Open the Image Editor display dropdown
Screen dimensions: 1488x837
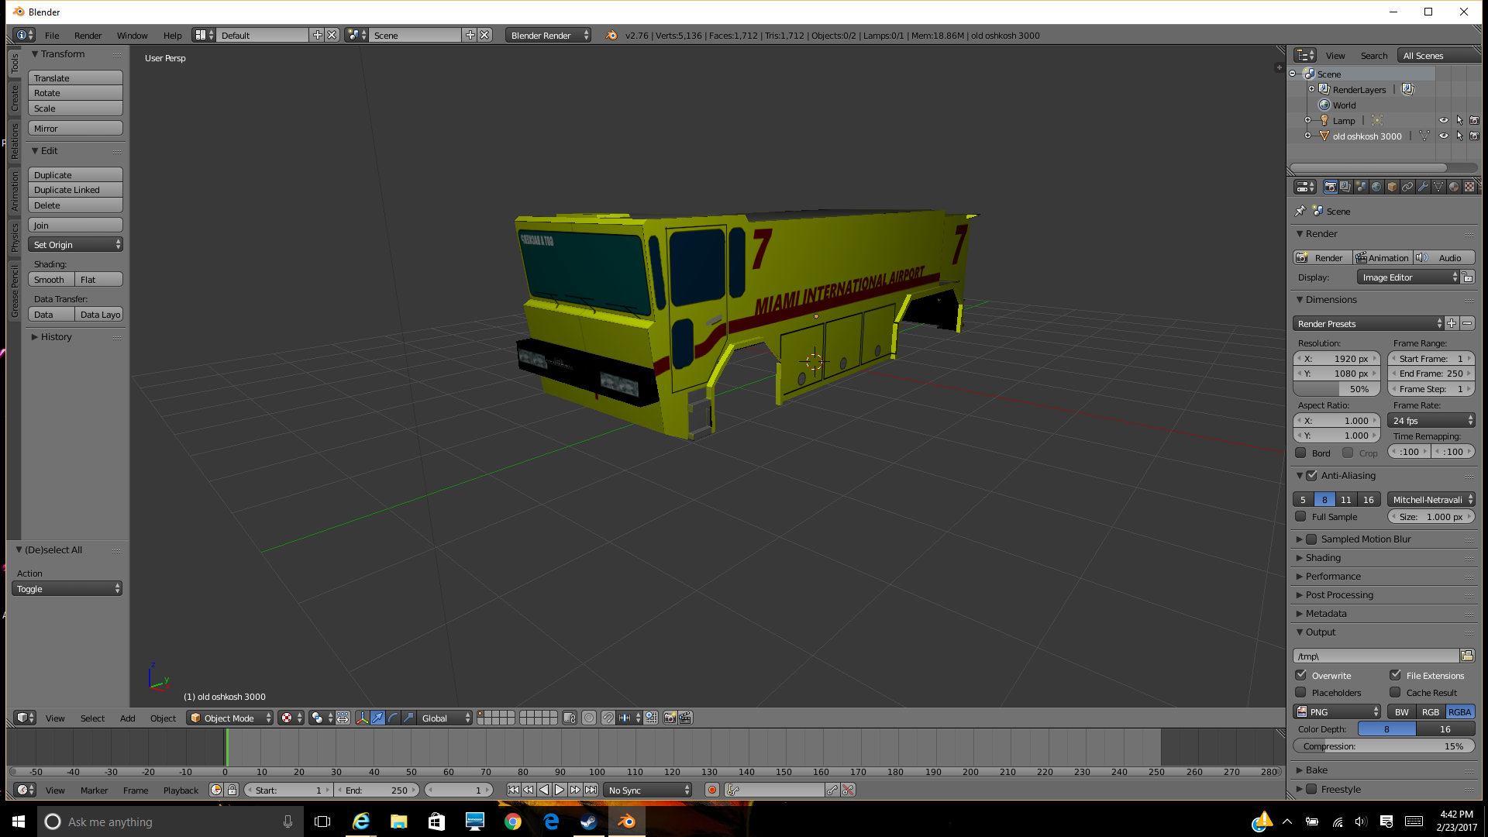pos(1408,277)
